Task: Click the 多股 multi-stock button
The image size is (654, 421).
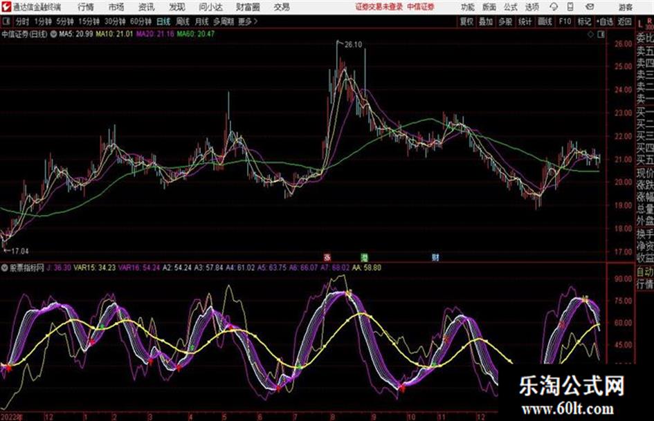Action: pos(505,21)
